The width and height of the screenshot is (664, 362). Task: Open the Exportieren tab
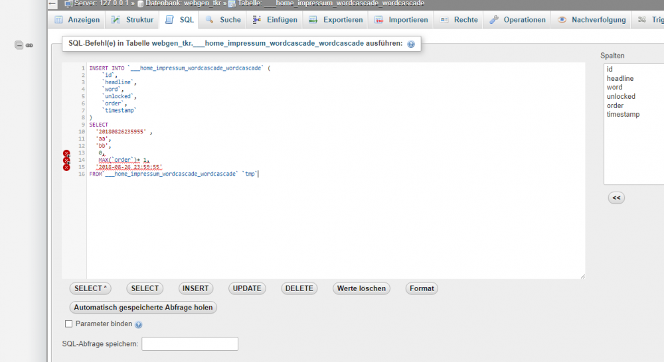[x=336, y=20]
